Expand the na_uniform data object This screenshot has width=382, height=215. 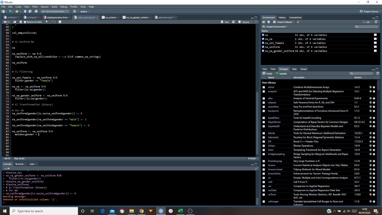point(263,47)
